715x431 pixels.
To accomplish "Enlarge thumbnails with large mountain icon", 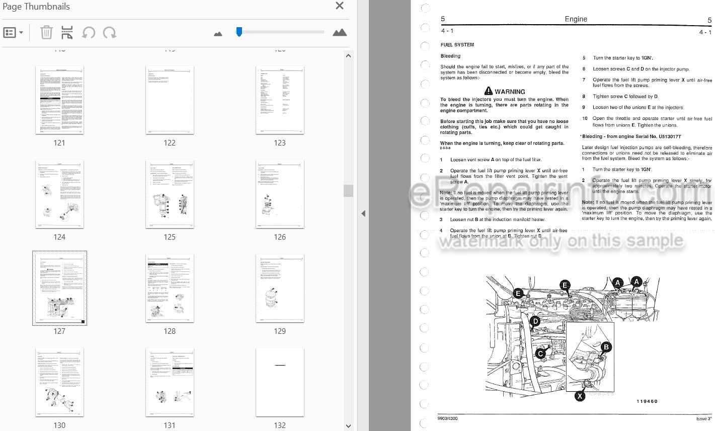I will tap(340, 33).
